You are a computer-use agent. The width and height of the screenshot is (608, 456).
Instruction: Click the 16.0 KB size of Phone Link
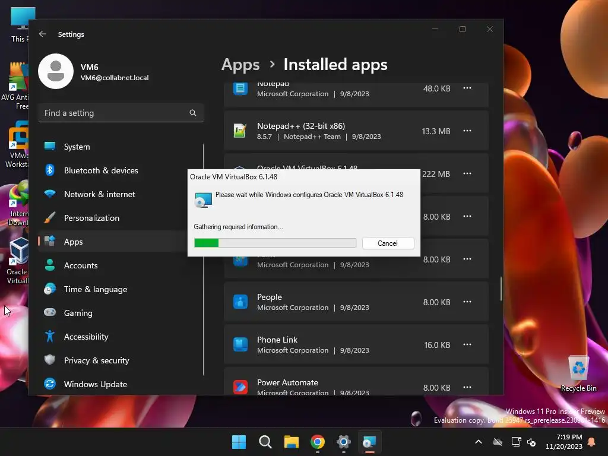pyautogui.click(x=437, y=345)
